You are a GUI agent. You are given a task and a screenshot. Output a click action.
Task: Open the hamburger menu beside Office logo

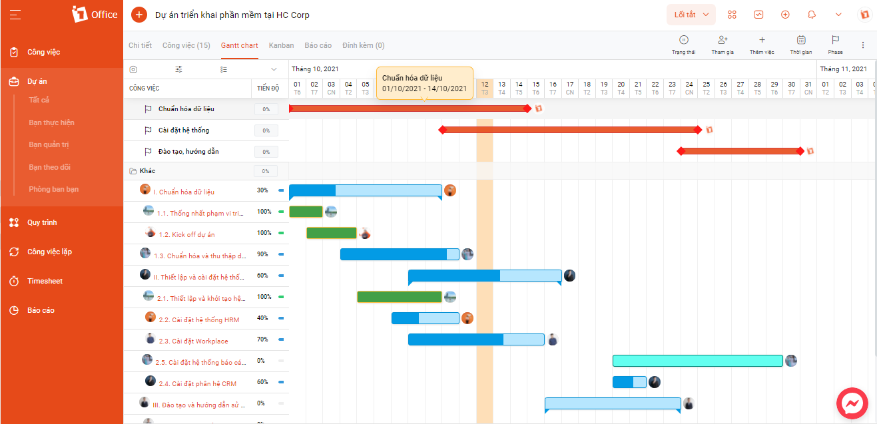click(x=15, y=14)
